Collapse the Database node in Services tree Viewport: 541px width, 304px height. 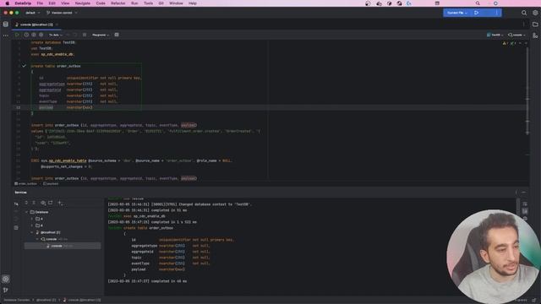click(26, 212)
